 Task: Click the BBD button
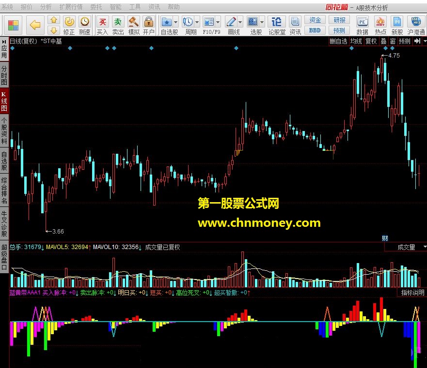tap(315, 30)
